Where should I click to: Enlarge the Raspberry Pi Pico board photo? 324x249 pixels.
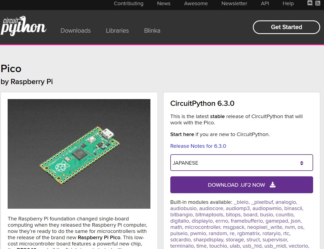point(79,154)
